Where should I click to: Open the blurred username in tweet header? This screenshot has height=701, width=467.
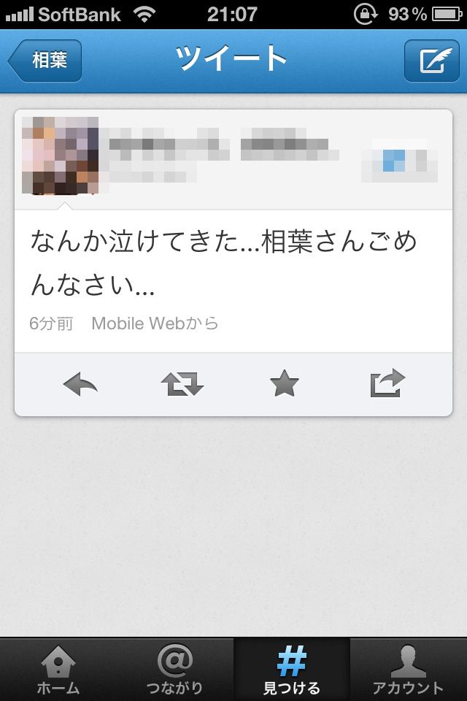223,145
